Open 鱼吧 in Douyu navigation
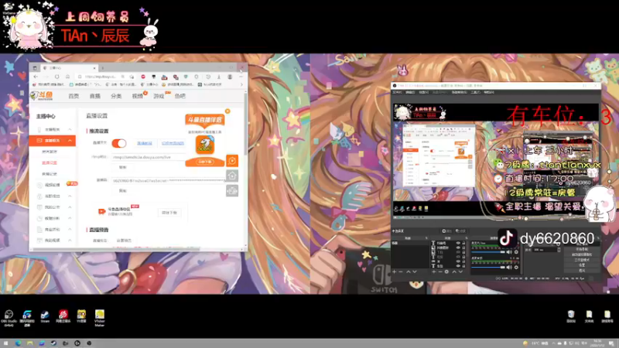The image size is (619, 348). click(x=180, y=96)
